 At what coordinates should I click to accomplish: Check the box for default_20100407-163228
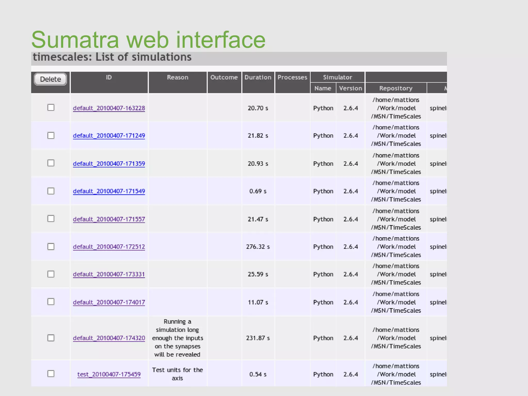51,108
